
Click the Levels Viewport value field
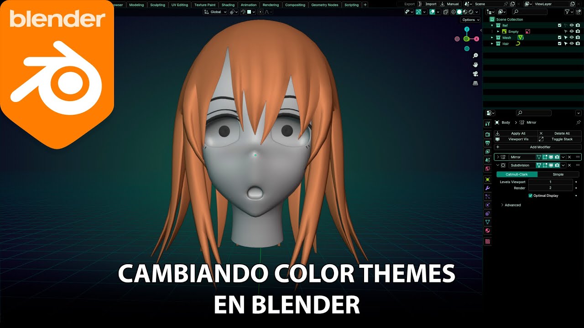point(550,182)
